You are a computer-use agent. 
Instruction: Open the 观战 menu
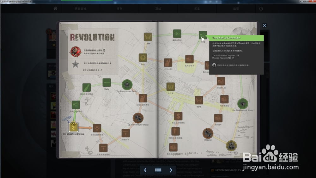158,9
